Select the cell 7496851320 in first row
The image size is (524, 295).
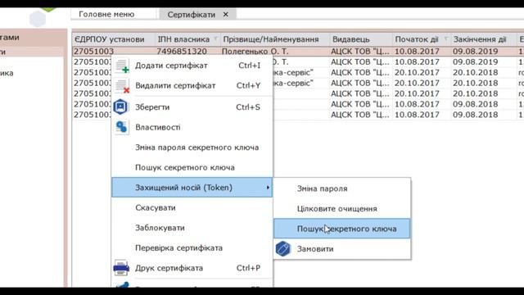(x=182, y=52)
